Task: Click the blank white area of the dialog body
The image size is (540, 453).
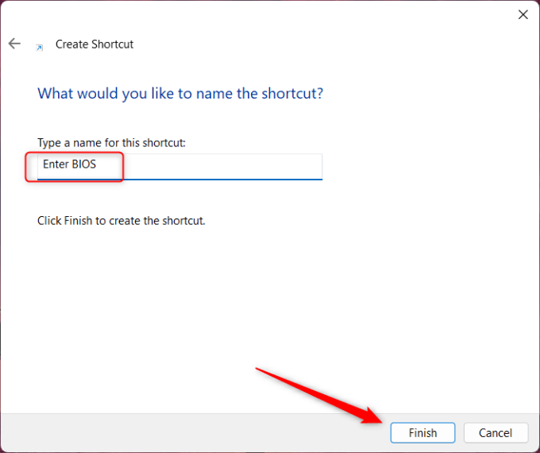Action: point(270,302)
